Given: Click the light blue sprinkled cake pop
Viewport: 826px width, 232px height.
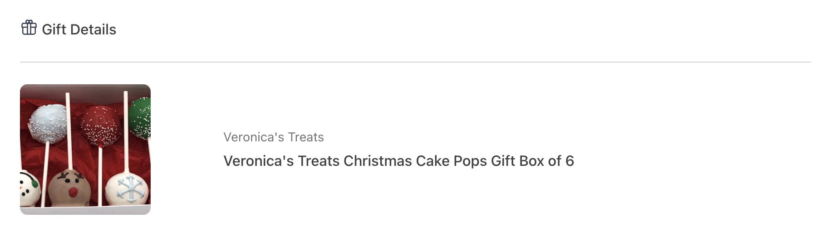Looking at the screenshot, I should pos(48,123).
